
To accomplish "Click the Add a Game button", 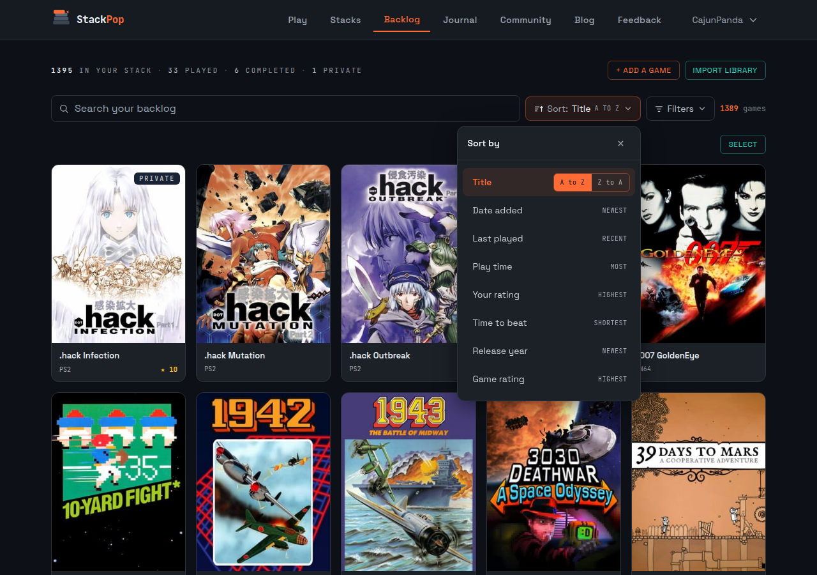I will tap(643, 70).
